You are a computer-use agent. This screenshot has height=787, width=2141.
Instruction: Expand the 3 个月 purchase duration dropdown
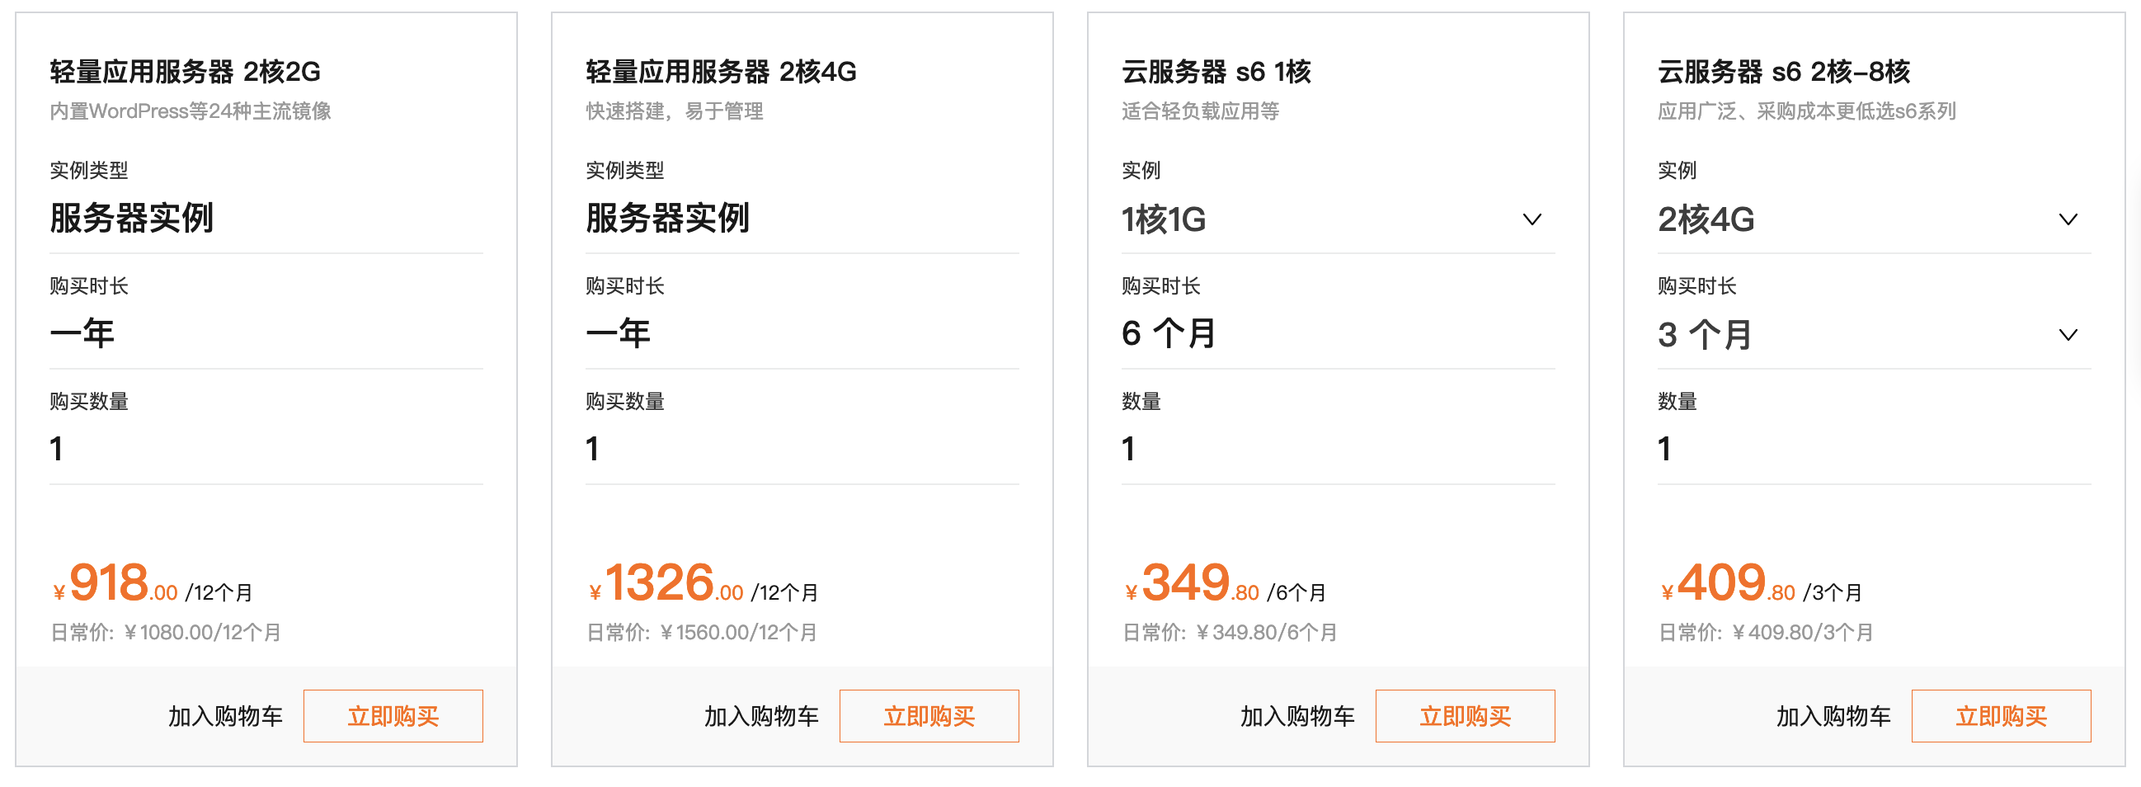pos(2069,334)
